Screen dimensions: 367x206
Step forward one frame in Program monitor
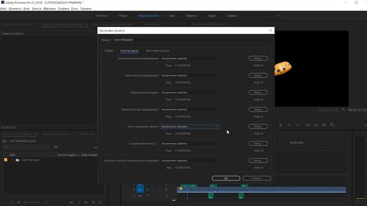coord(289,125)
